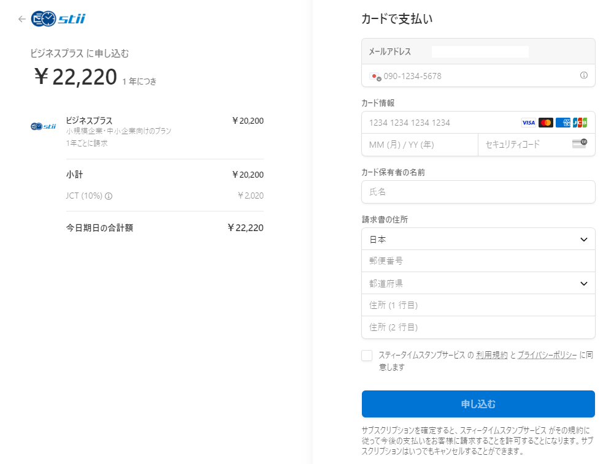The height and width of the screenshot is (464, 614).
Task: Expand the 都道府県 prefecture dropdown
Action: (x=478, y=283)
